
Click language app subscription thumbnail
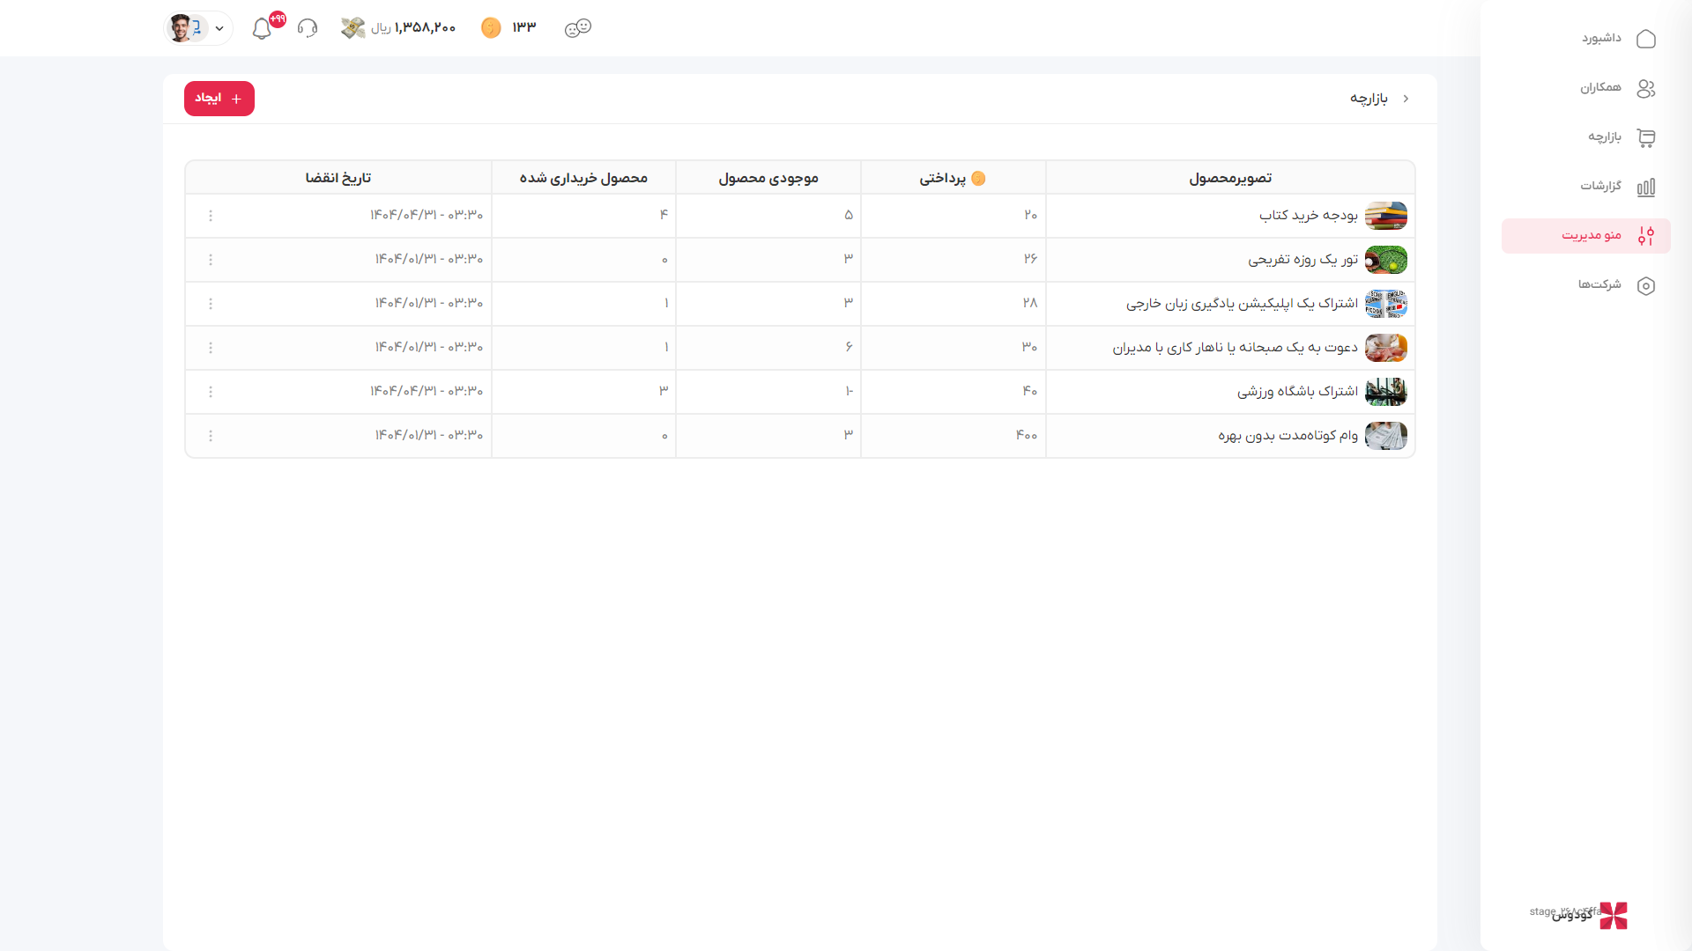click(1386, 304)
